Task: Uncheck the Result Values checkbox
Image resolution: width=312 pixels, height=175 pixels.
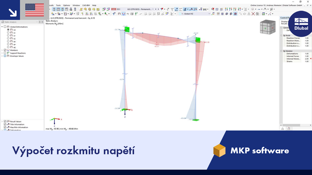Action: [5, 122]
